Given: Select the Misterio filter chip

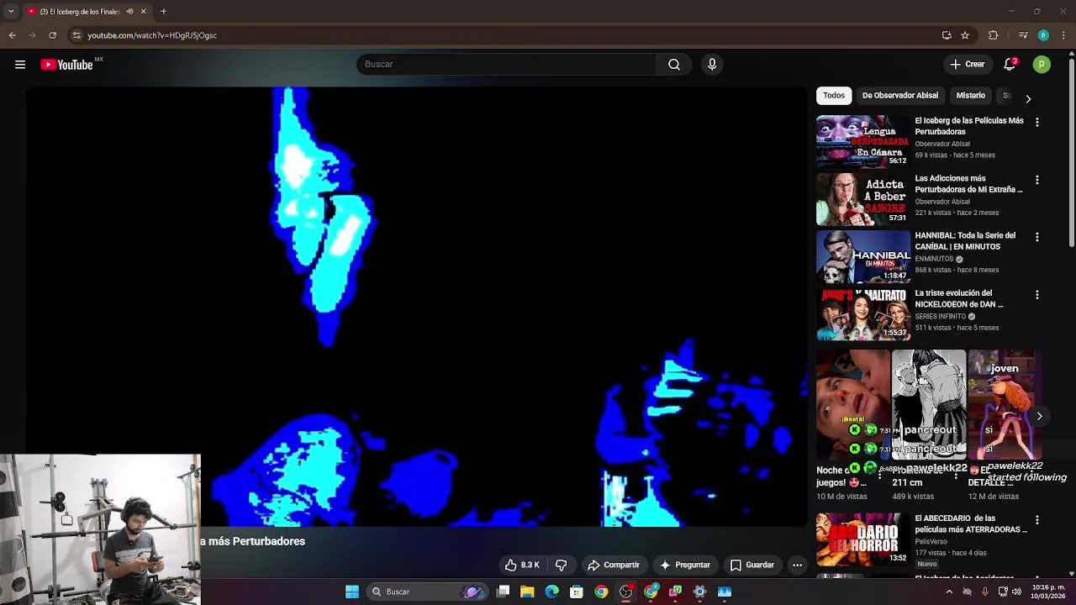Looking at the screenshot, I should [x=970, y=96].
